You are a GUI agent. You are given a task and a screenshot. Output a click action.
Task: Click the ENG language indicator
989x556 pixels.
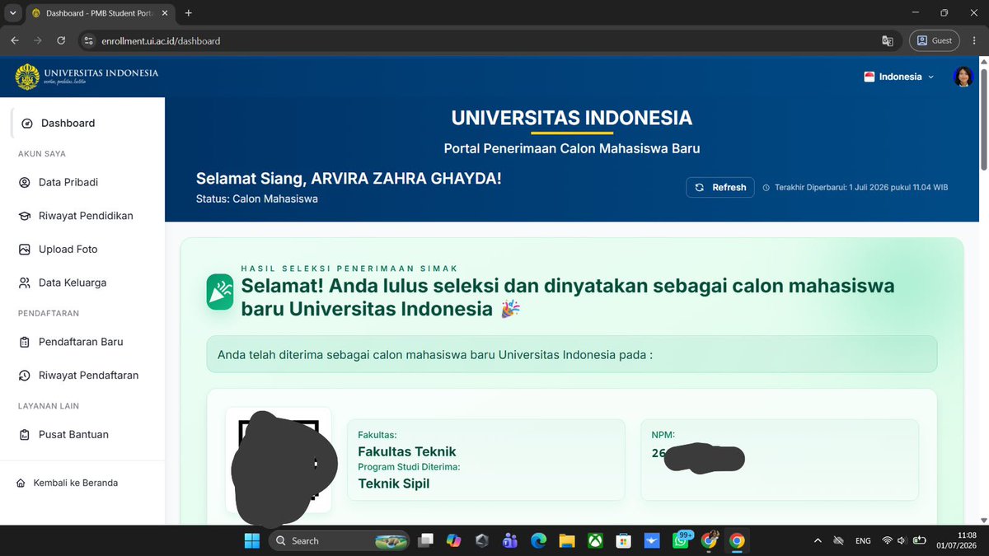point(863,541)
